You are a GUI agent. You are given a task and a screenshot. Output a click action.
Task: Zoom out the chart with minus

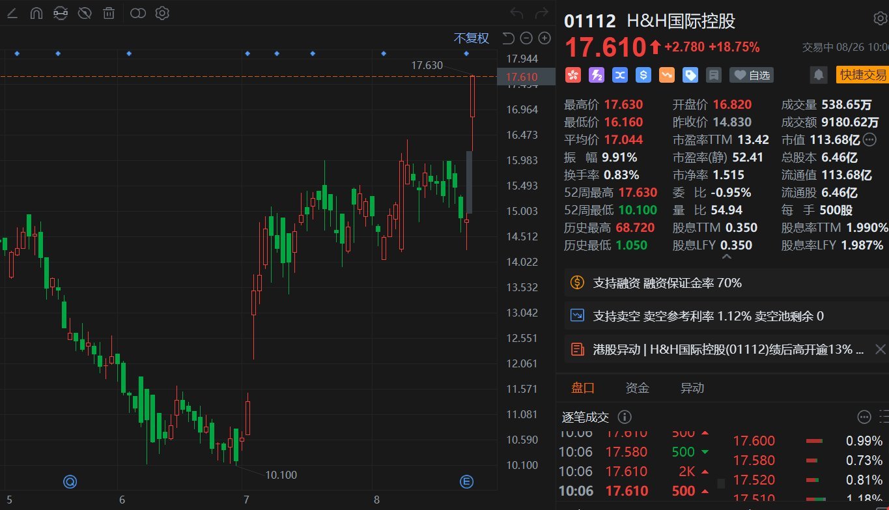coord(527,38)
